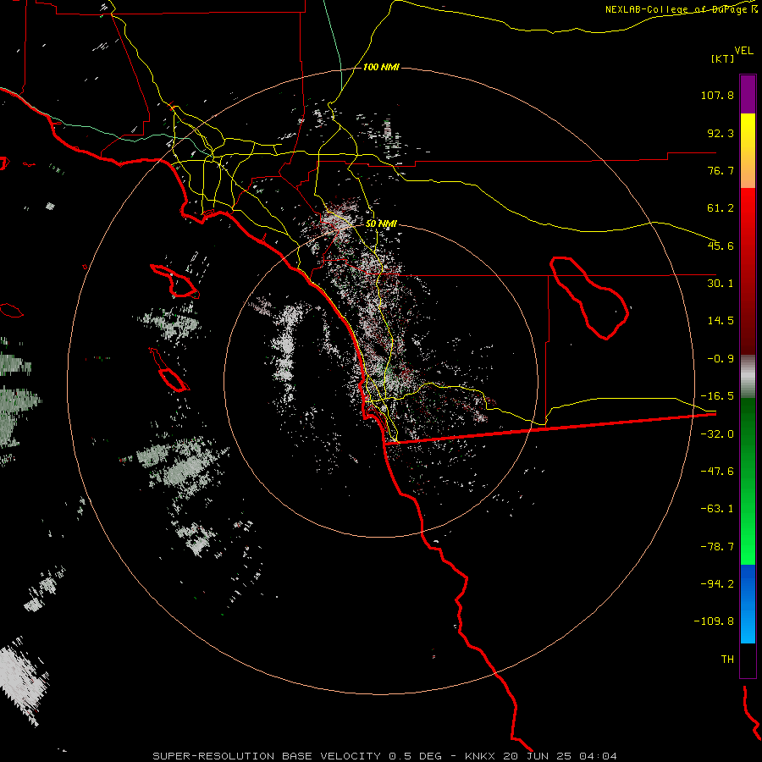Screen dimensions: 762x762
Task: Click the gray near-zero segment of the scale
Action: [748, 376]
